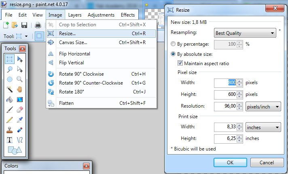Increase pixel Width with up arrow
The height and width of the screenshot is (174, 288).
pos(239,81)
